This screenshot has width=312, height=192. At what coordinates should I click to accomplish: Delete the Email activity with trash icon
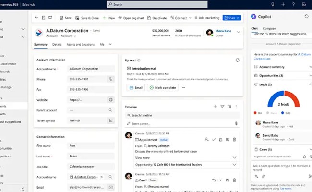(234, 180)
